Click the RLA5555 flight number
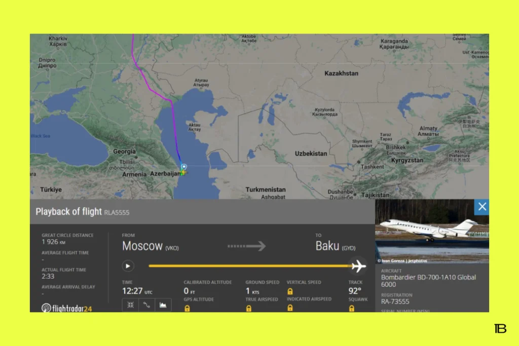Viewport: 519px width, 346px height. coord(117,212)
